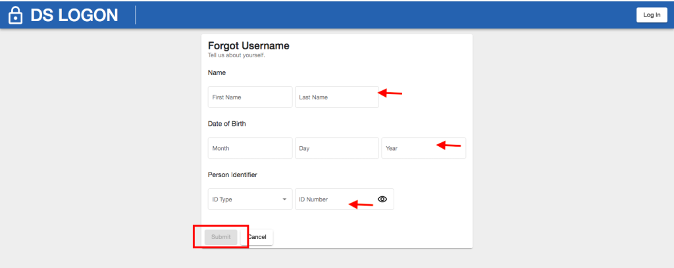Click the Submit button
This screenshot has width=674, height=268.
[x=221, y=237]
